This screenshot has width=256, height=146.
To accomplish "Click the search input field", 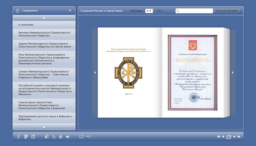I will (x=195, y=11).
